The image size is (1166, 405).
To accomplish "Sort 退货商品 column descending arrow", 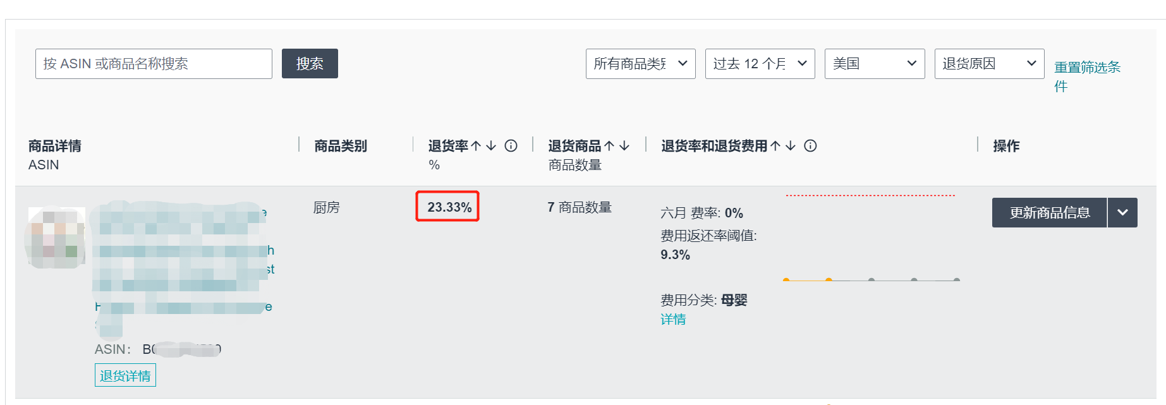I will tap(624, 146).
